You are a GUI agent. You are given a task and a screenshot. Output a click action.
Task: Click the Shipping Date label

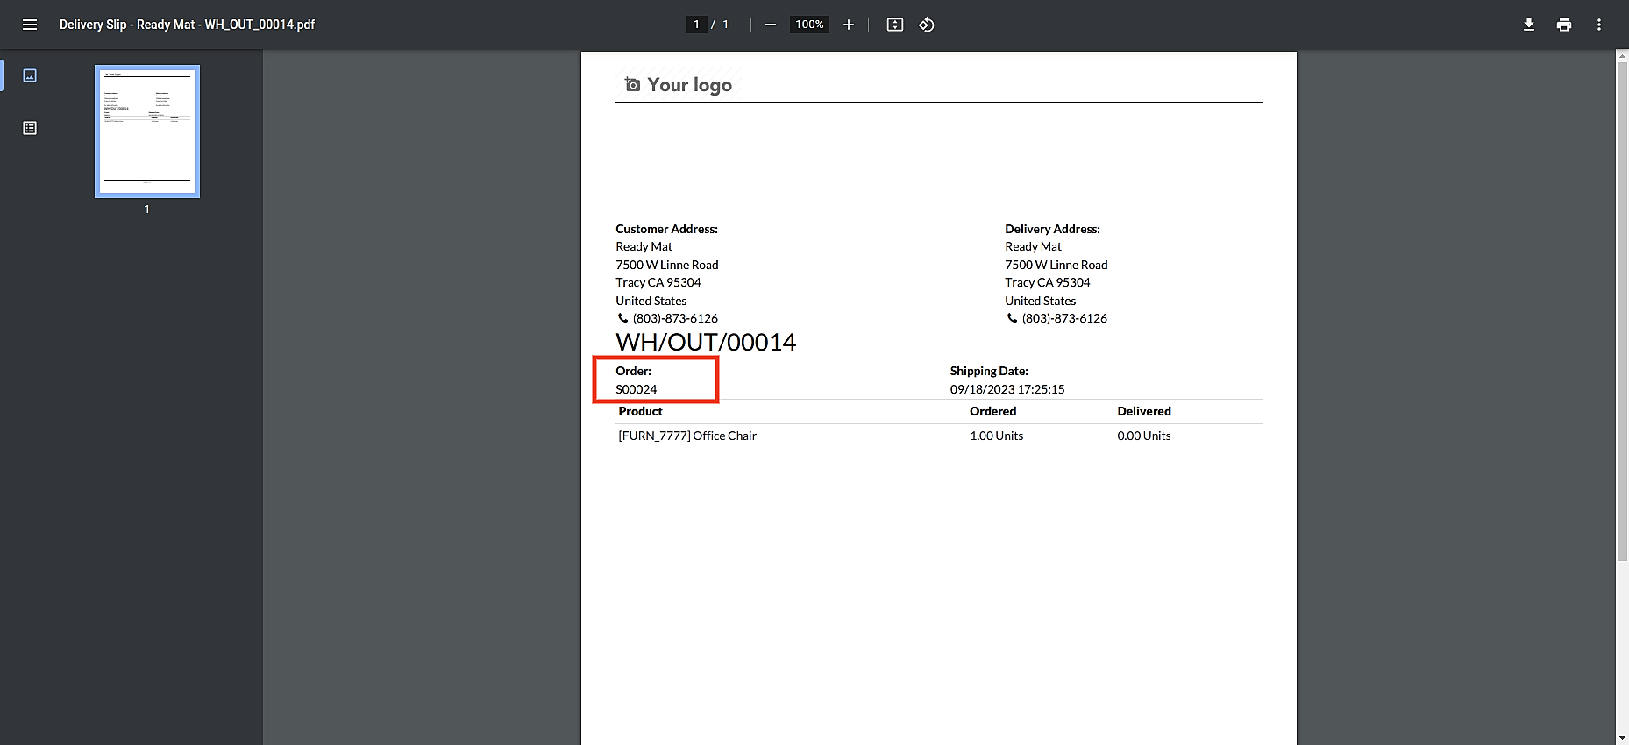click(x=989, y=371)
